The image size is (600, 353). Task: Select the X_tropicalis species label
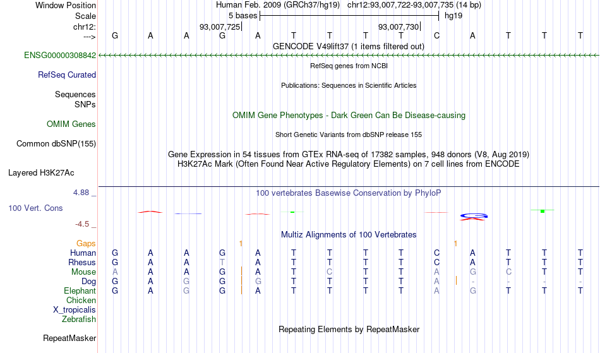click(75, 310)
